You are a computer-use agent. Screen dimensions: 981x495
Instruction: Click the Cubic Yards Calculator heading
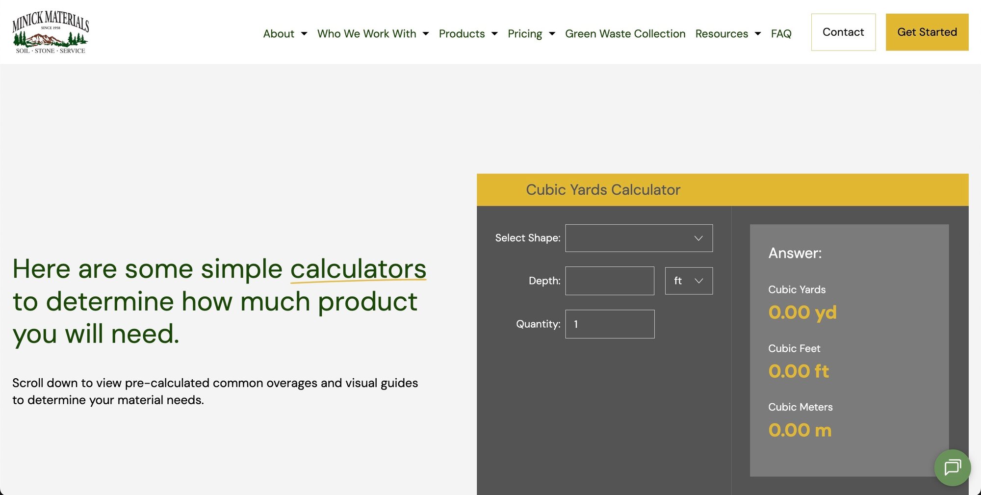[x=603, y=190]
